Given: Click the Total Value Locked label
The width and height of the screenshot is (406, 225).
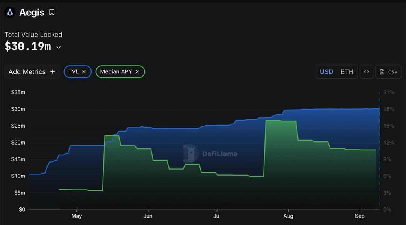Looking at the screenshot, I should 33,35.
